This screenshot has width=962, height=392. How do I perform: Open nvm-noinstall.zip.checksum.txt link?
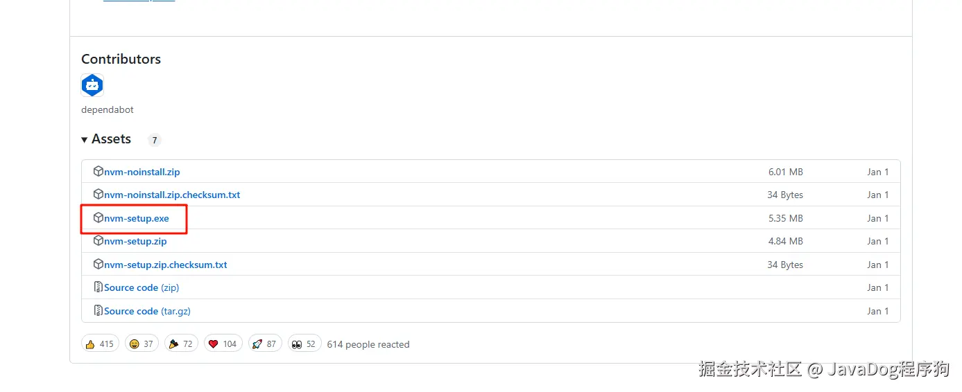tap(172, 195)
